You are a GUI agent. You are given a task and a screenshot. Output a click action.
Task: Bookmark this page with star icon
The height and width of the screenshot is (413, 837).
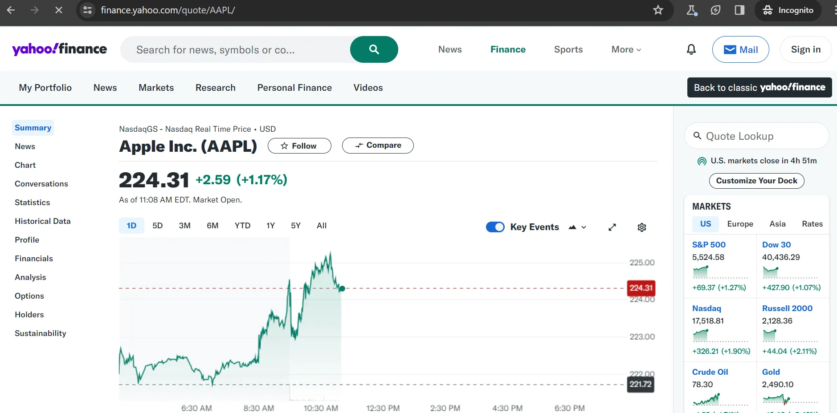658,10
